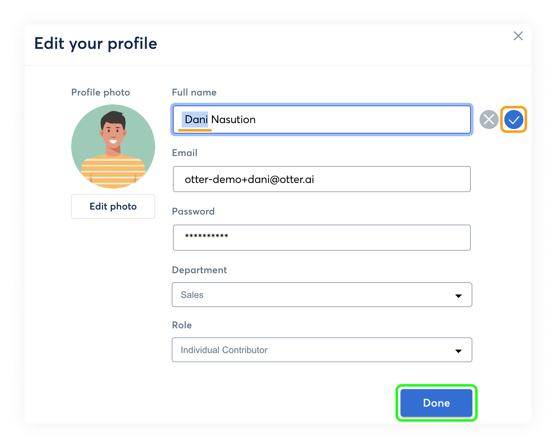The image size is (556, 448).
Task: Open the Edit photo option
Action: [113, 206]
